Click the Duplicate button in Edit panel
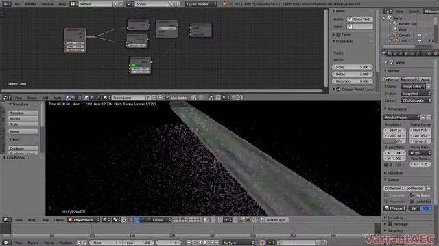The width and height of the screenshot is (439, 246). pos(23,148)
